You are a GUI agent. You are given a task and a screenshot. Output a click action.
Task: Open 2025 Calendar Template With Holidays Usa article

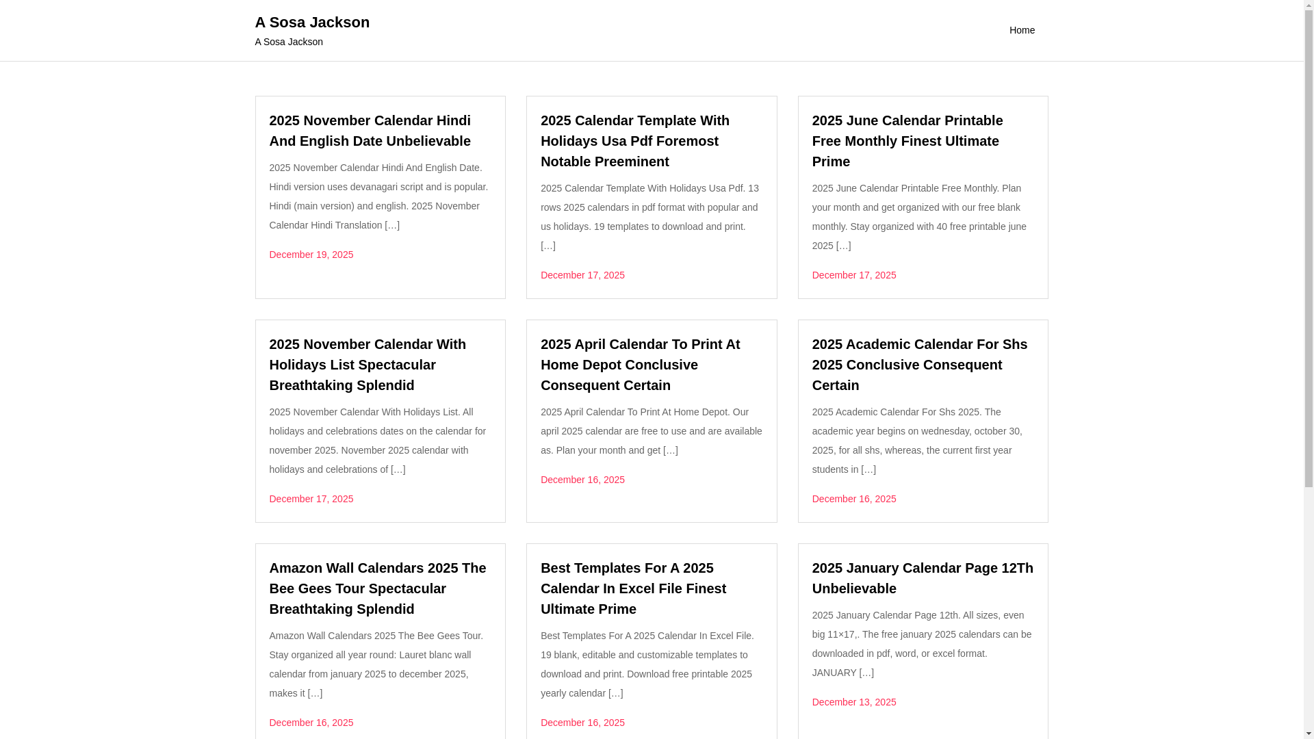pos(634,141)
